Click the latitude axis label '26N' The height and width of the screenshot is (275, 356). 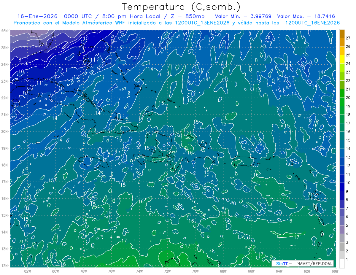pos(4,31)
